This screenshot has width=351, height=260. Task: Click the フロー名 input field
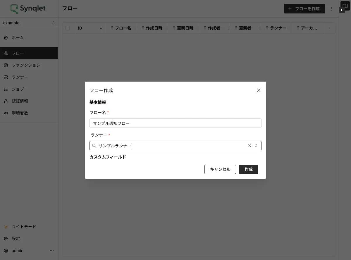point(175,123)
